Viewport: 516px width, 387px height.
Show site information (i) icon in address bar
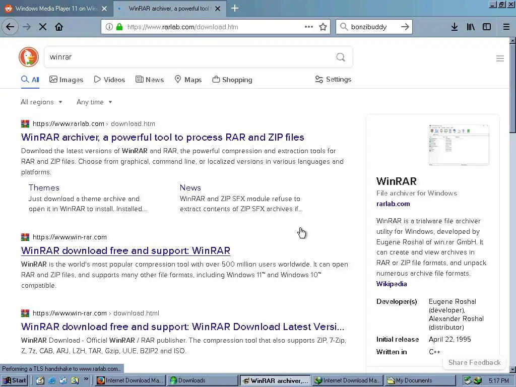(x=109, y=27)
